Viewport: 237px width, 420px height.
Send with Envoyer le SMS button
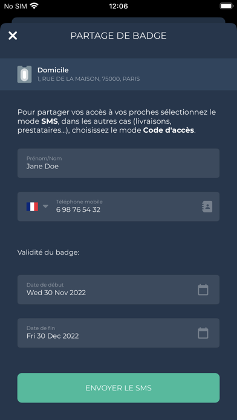[118, 388]
